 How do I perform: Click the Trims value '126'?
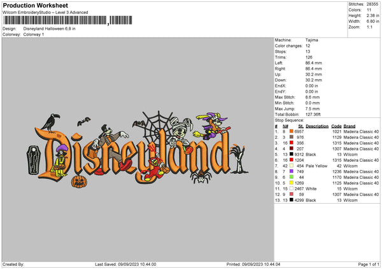click(309, 57)
